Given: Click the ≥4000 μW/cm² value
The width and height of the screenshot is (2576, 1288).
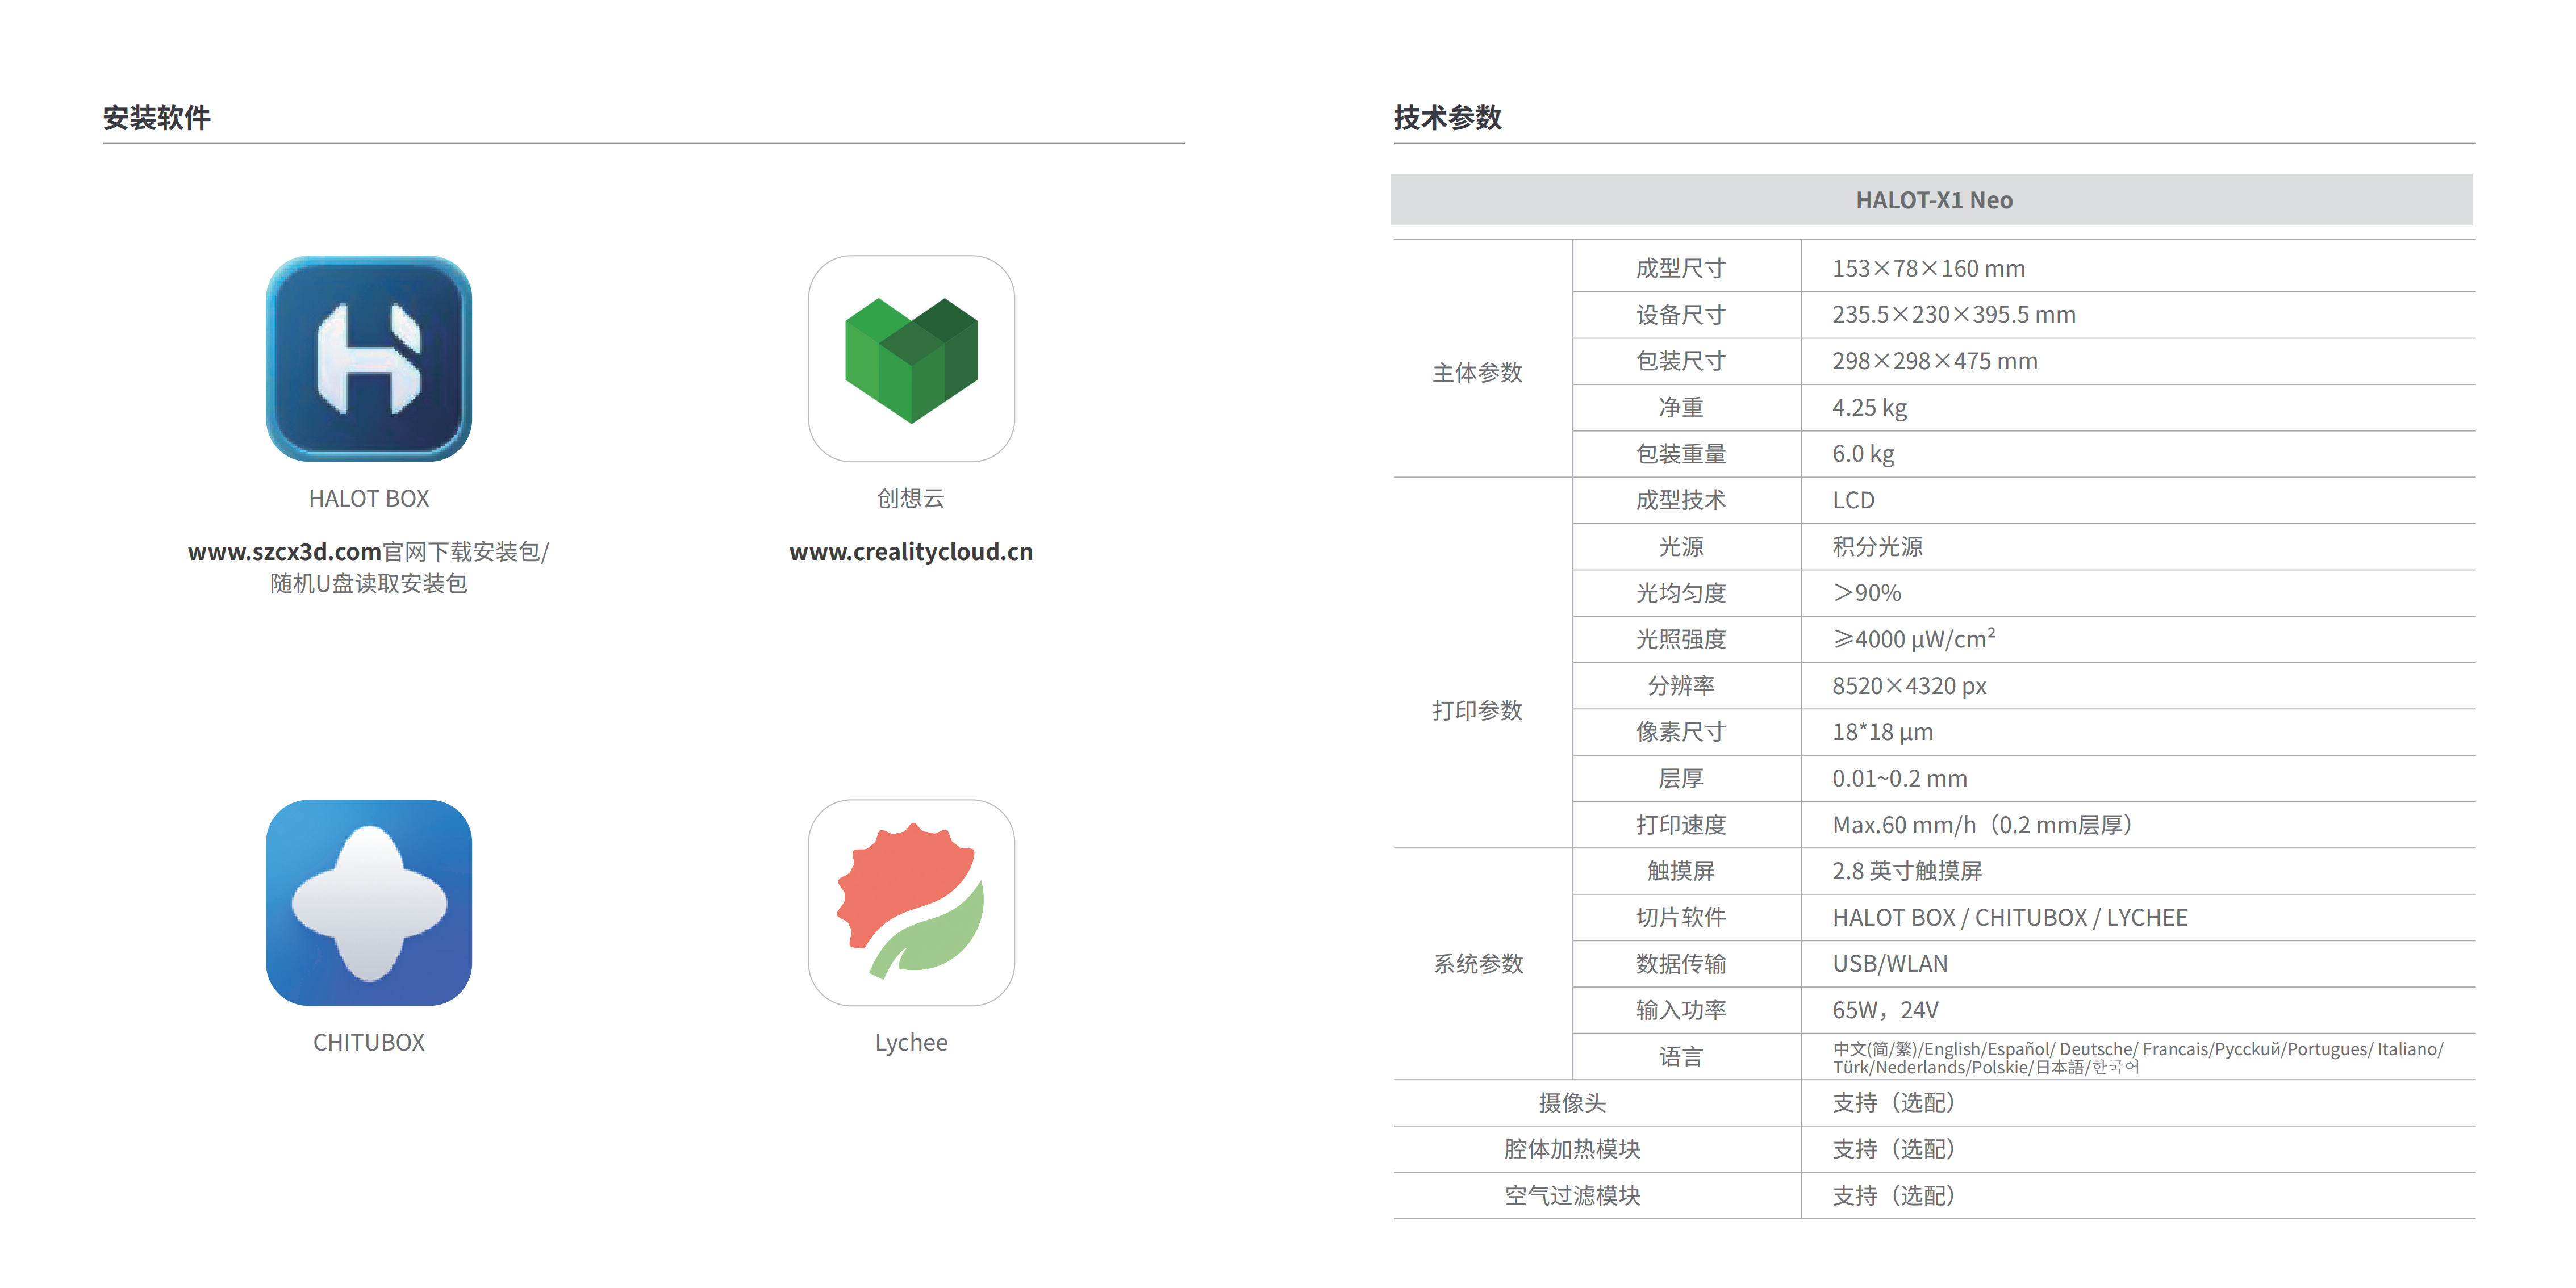Looking at the screenshot, I should click(1914, 639).
